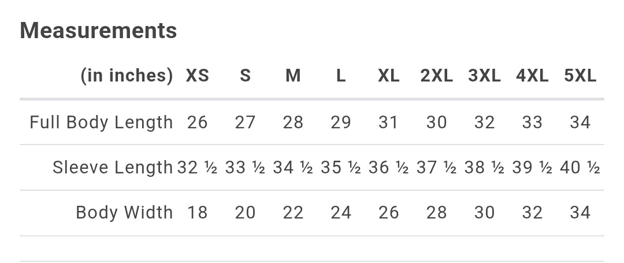Screen dimensions: 624x263
Task: Select Full Body Length value for XL
Action: click(x=388, y=122)
